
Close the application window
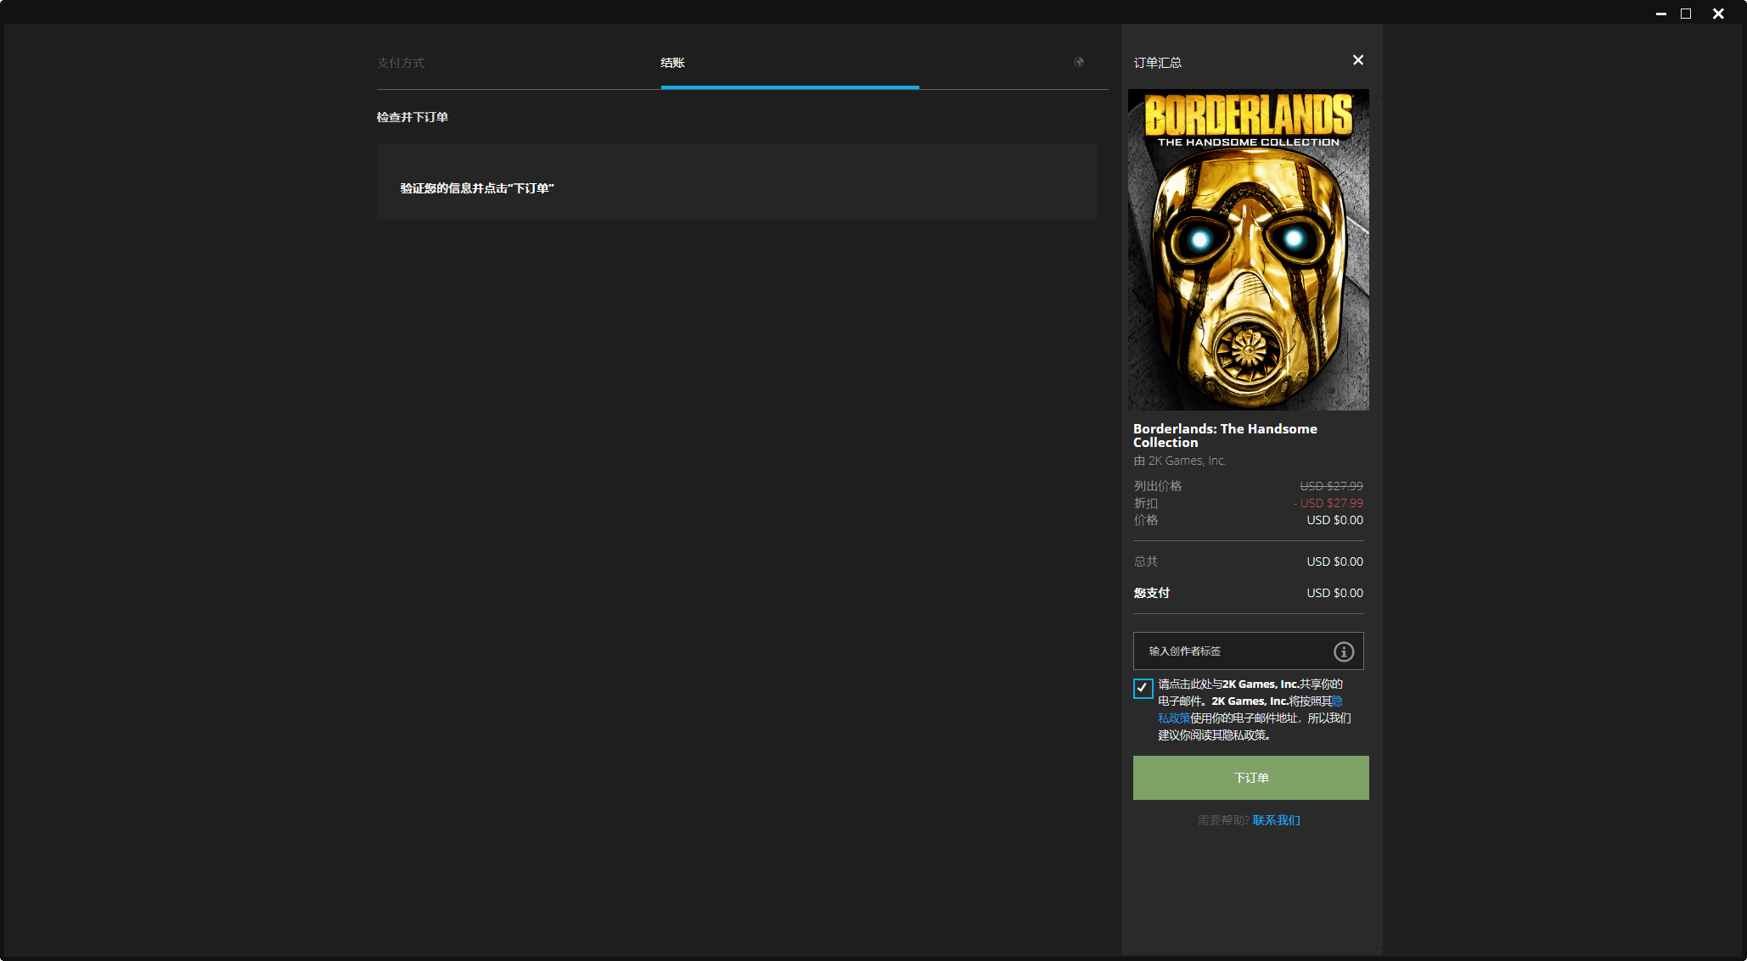(1718, 14)
